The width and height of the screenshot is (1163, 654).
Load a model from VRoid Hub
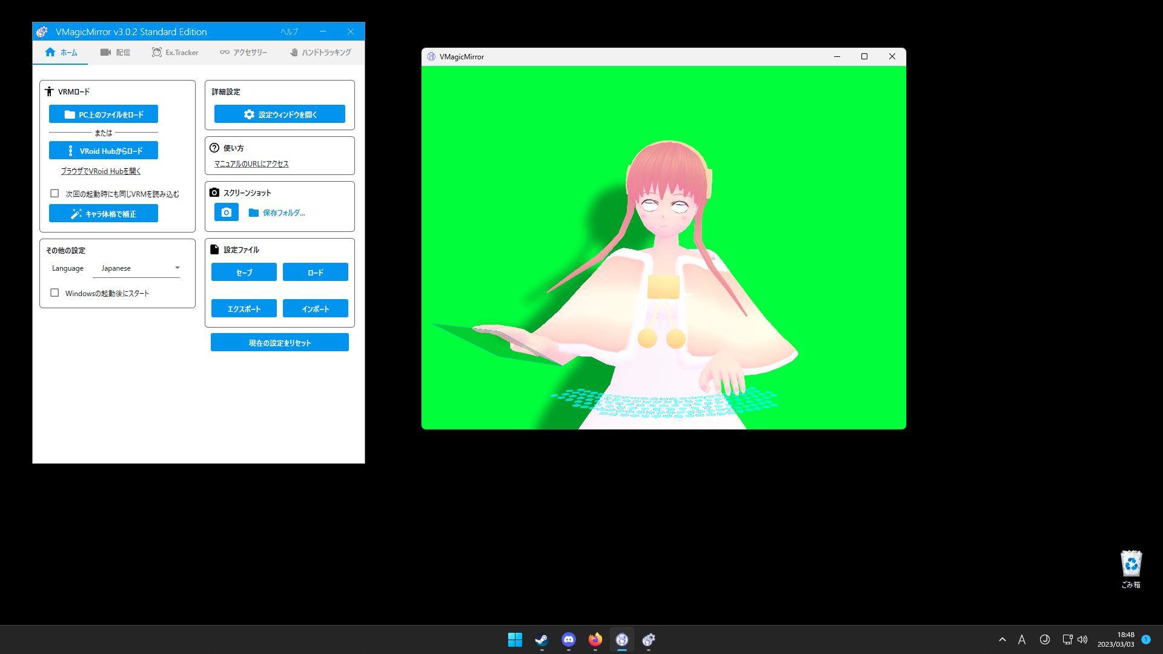pyautogui.click(x=103, y=150)
